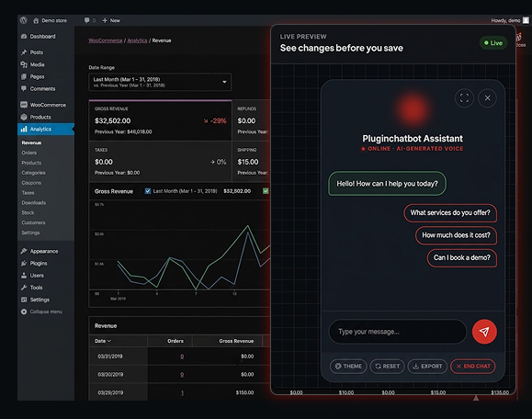Click the Media library icon
The image size is (532, 419).
[24, 64]
